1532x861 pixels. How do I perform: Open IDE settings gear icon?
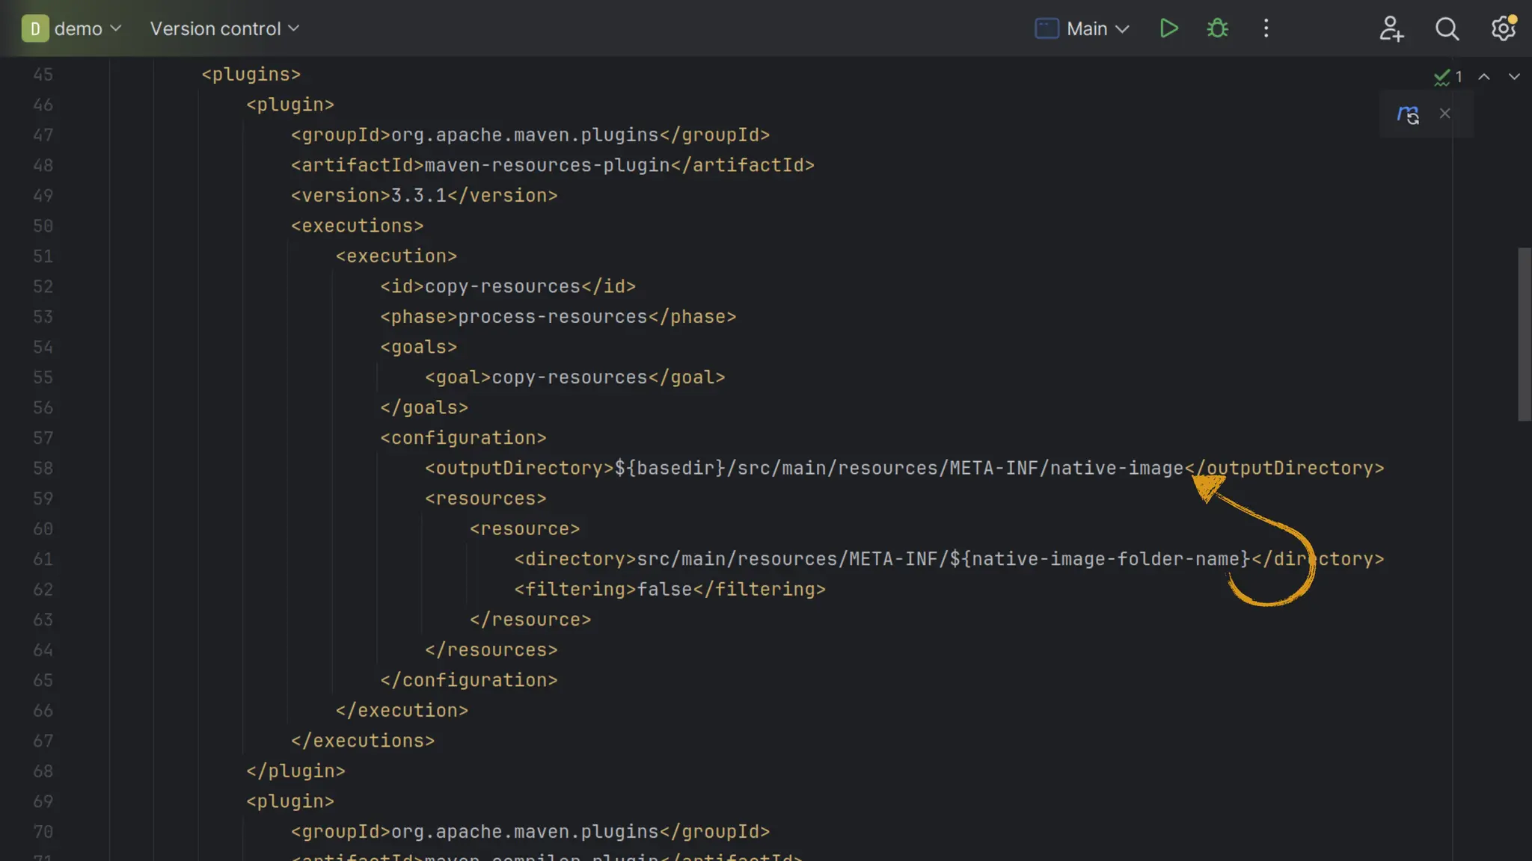click(x=1503, y=28)
